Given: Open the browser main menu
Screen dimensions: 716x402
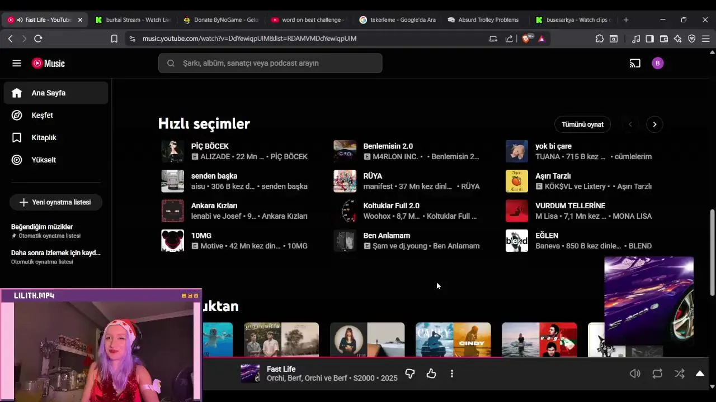Looking at the screenshot, I should tap(706, 39).
